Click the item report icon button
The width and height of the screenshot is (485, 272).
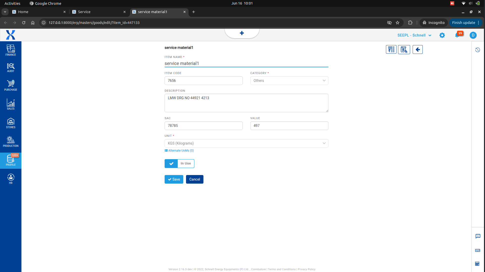404,50
